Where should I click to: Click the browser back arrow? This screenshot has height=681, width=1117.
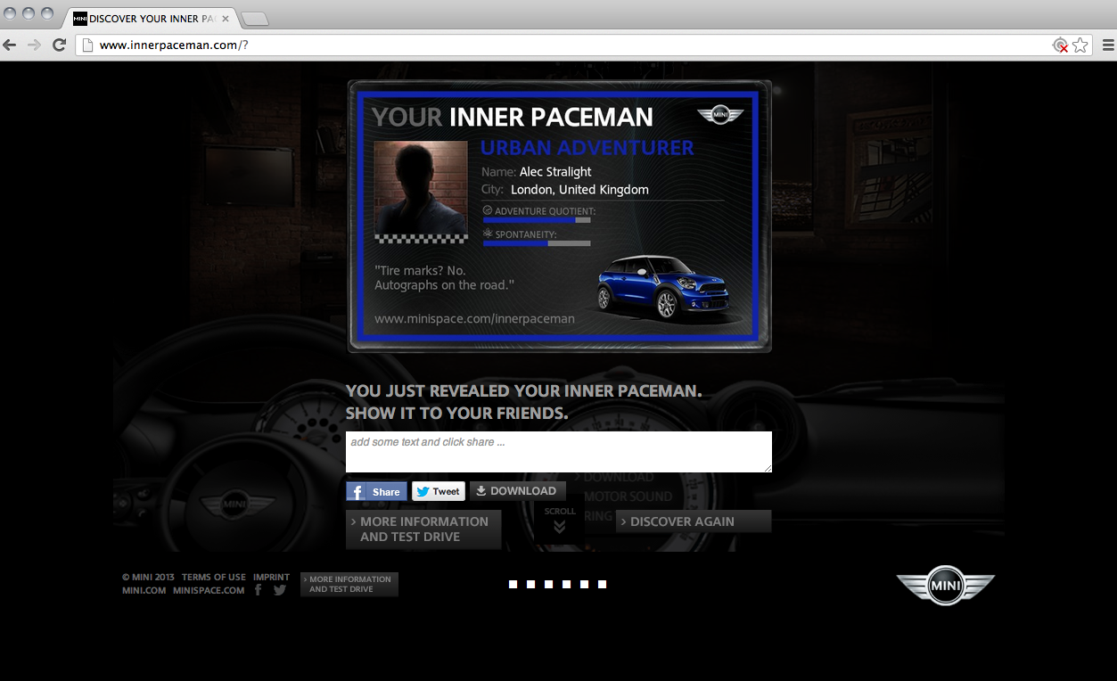point(10,45)
